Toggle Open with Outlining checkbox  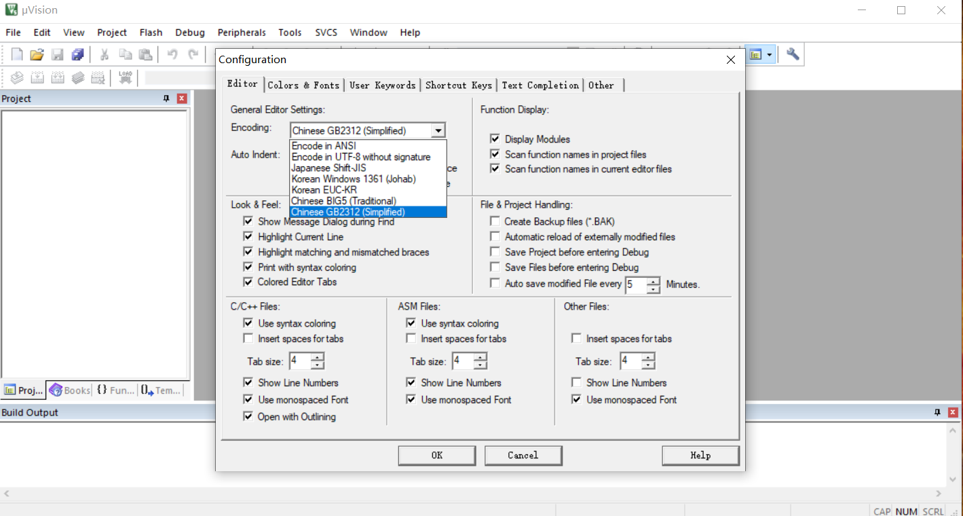coord(248,417)
